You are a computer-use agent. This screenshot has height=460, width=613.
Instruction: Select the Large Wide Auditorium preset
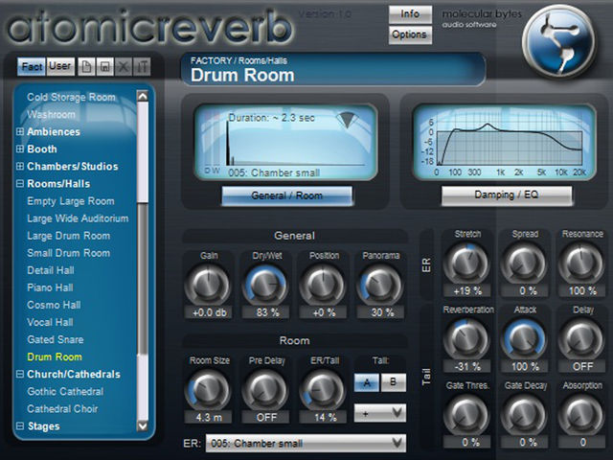click(x=78, y=218)
